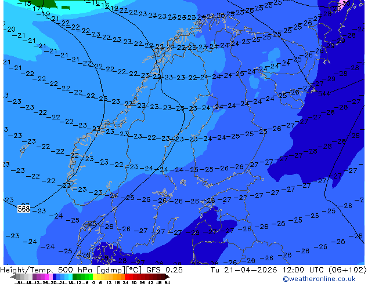Image resolution: width=368 pixels, height=284 pixels.
Task: Select the bright red 24 degree legend swatch
Action: click(127, 277)
